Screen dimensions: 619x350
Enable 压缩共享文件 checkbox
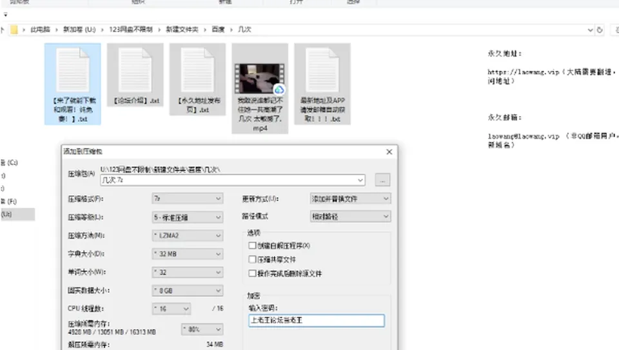coord(252,259)
